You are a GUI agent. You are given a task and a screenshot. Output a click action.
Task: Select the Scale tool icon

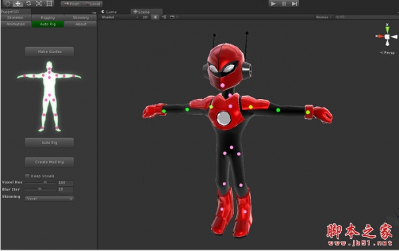[39, 3]
